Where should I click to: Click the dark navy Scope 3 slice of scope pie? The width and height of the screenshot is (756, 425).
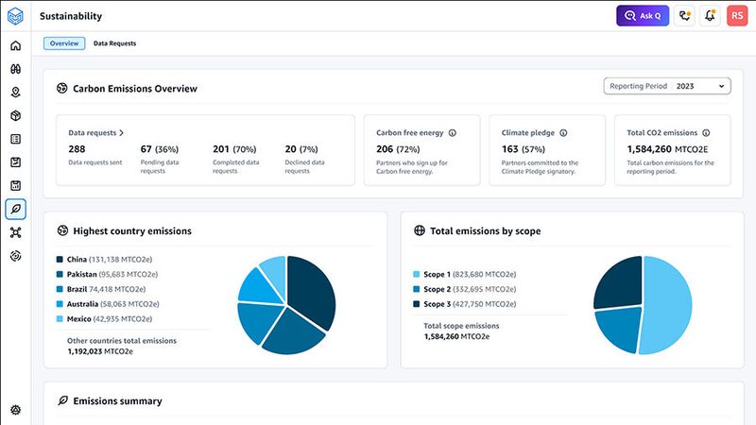(x=620, y=284)
